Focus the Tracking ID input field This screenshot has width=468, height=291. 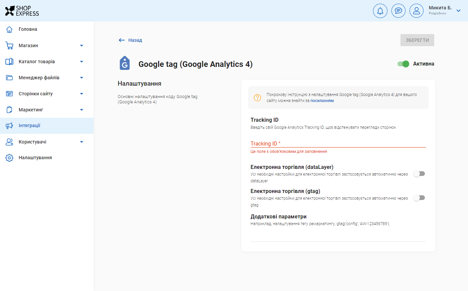pos(338,143)
